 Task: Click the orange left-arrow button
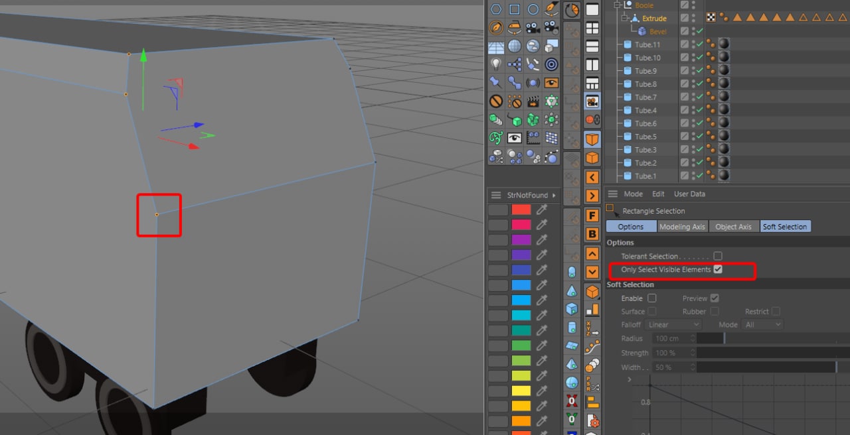click(592, 177)
